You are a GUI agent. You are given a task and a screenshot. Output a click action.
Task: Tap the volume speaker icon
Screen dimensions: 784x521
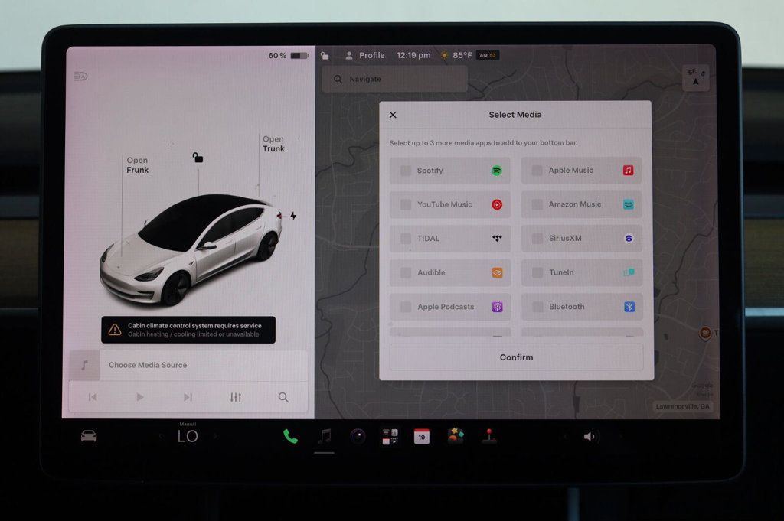tap(590, 437)
